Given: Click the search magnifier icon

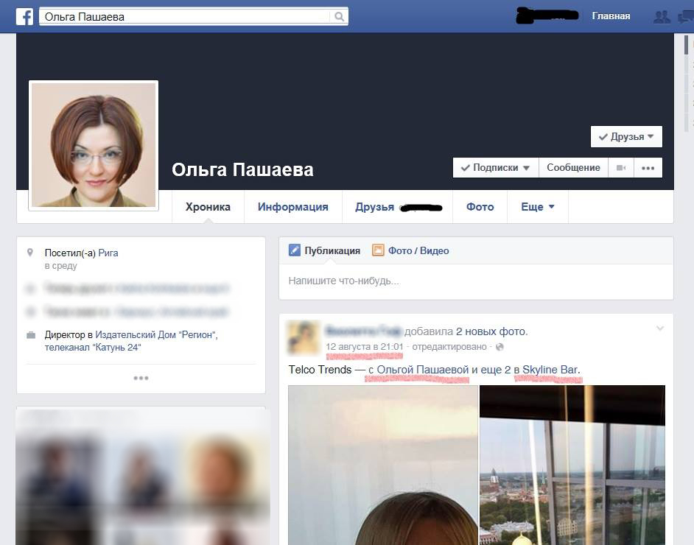Looking at the screenshot, I should point(339,16).
